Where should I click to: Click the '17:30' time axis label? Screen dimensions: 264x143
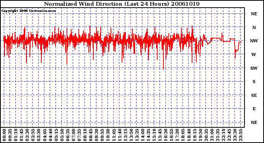pyautogui.click(x=177, y=135)
